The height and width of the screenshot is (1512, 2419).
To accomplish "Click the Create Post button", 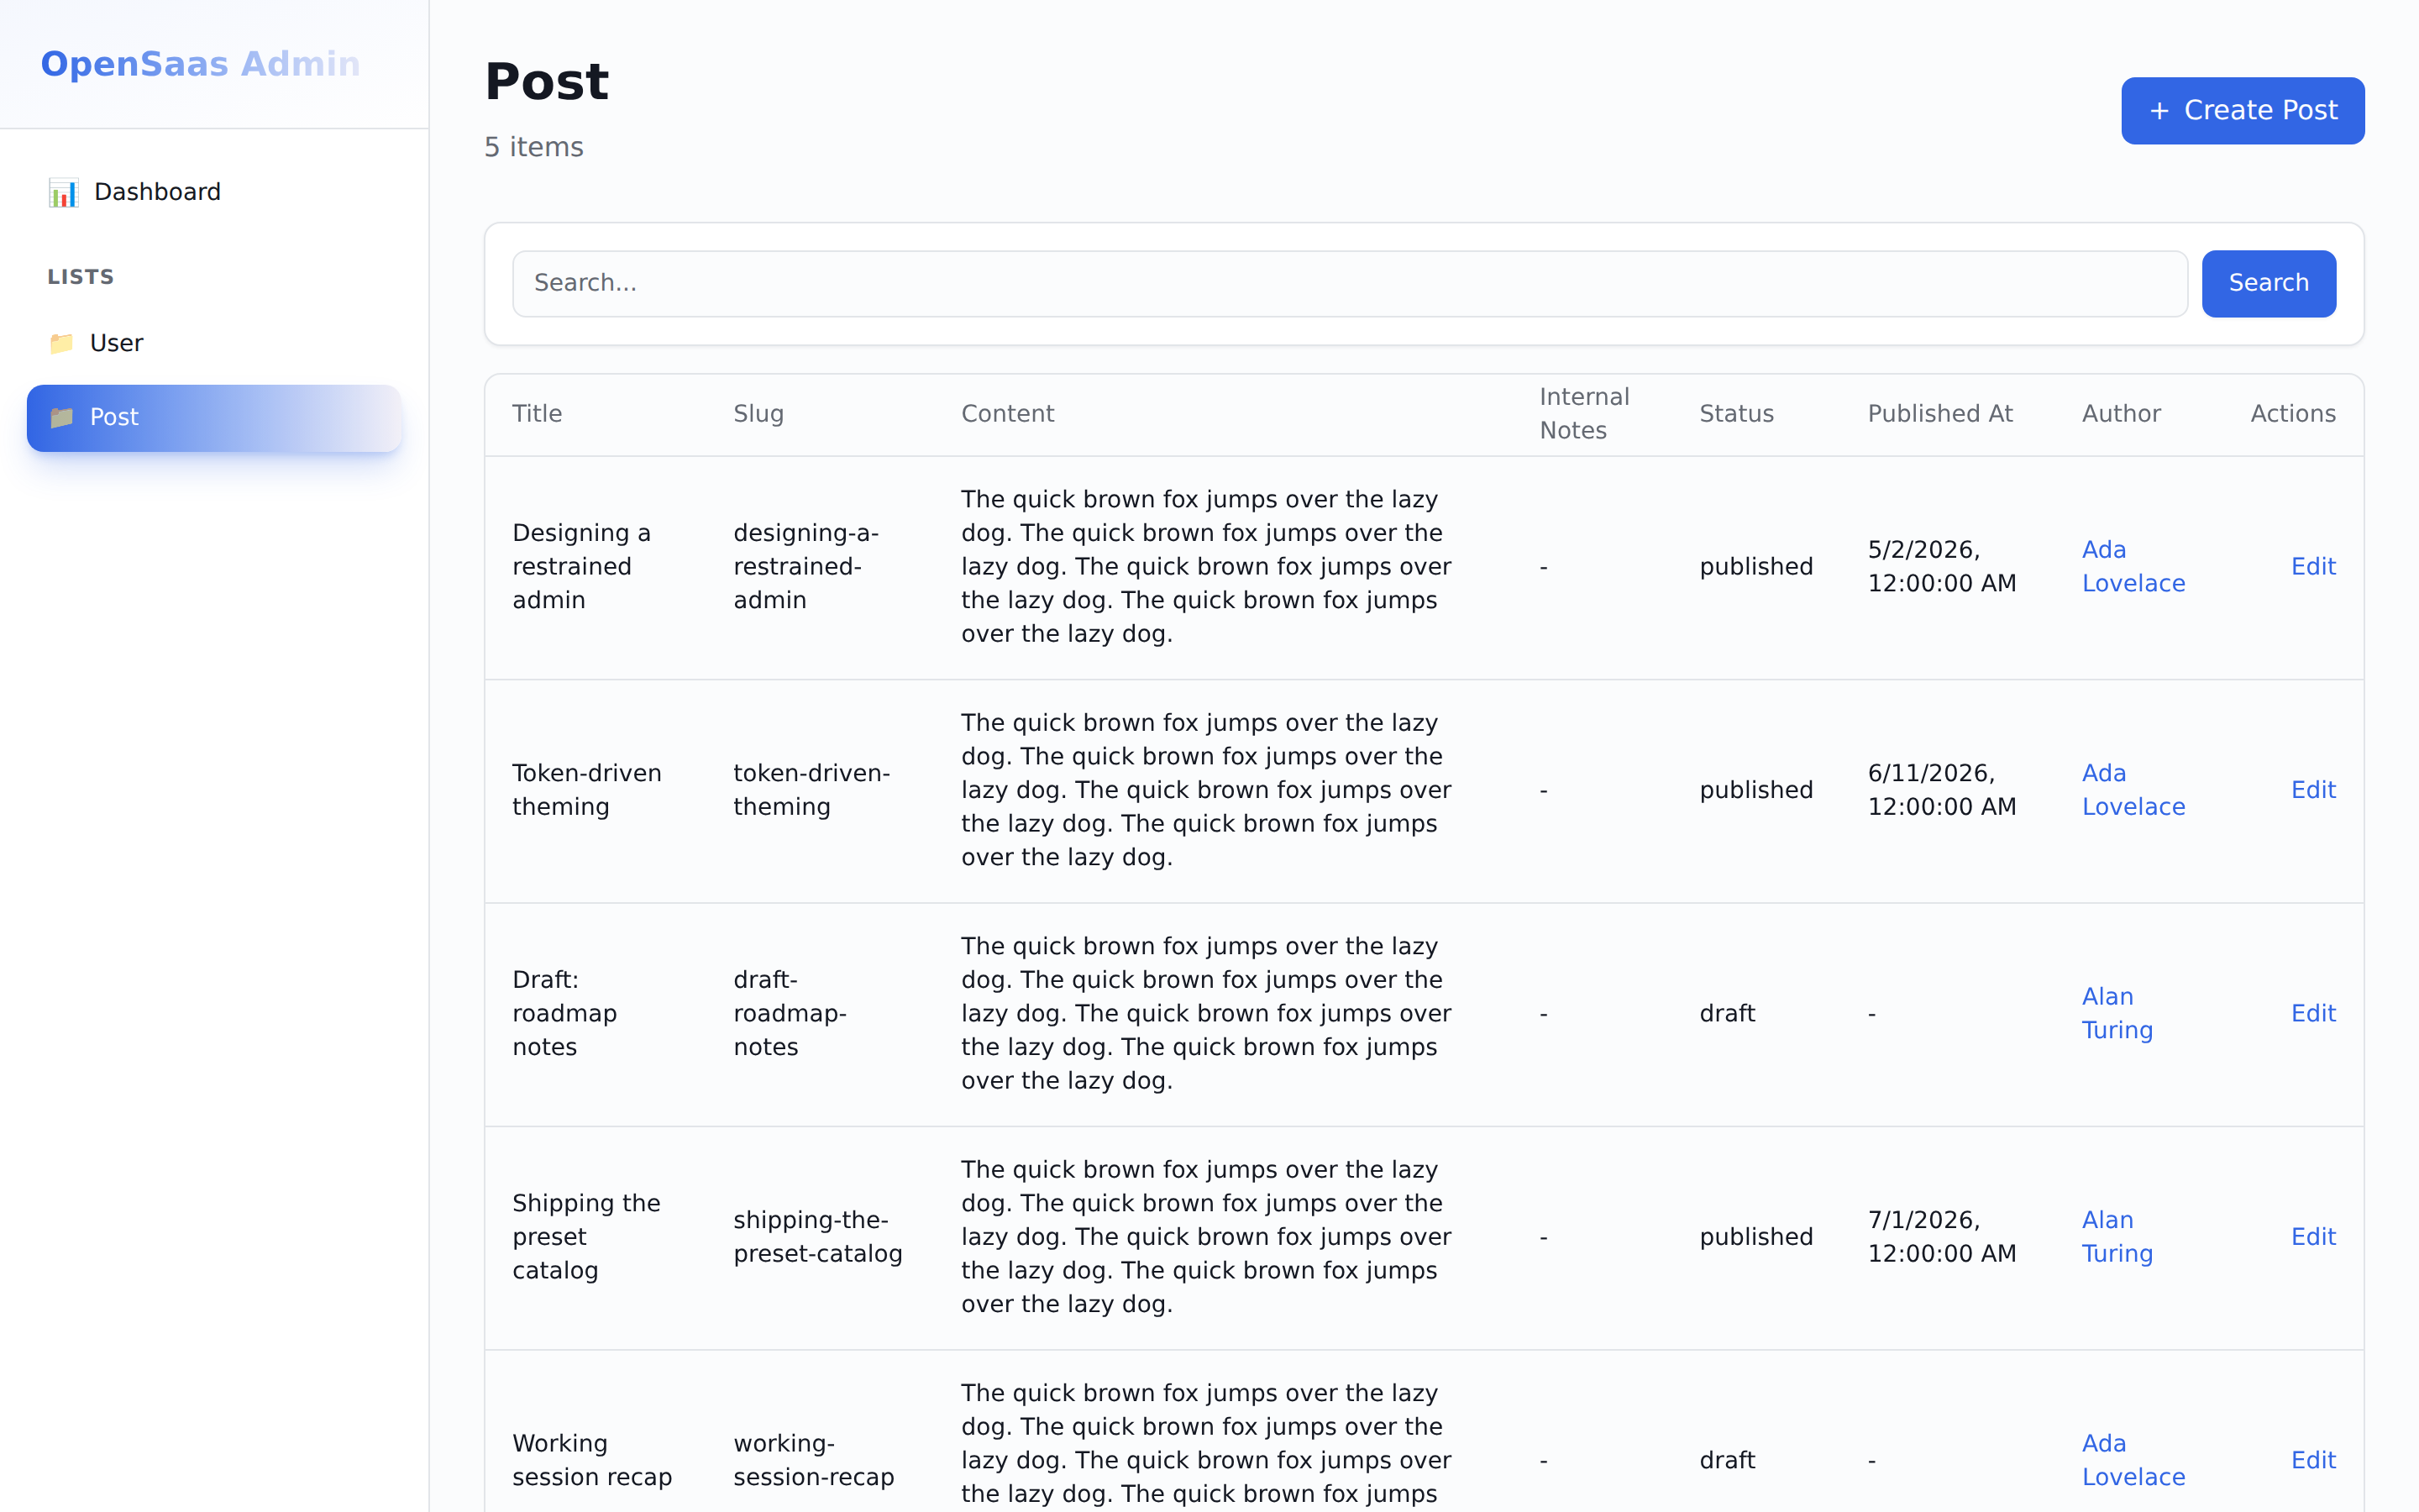I will coord(2242,111).
